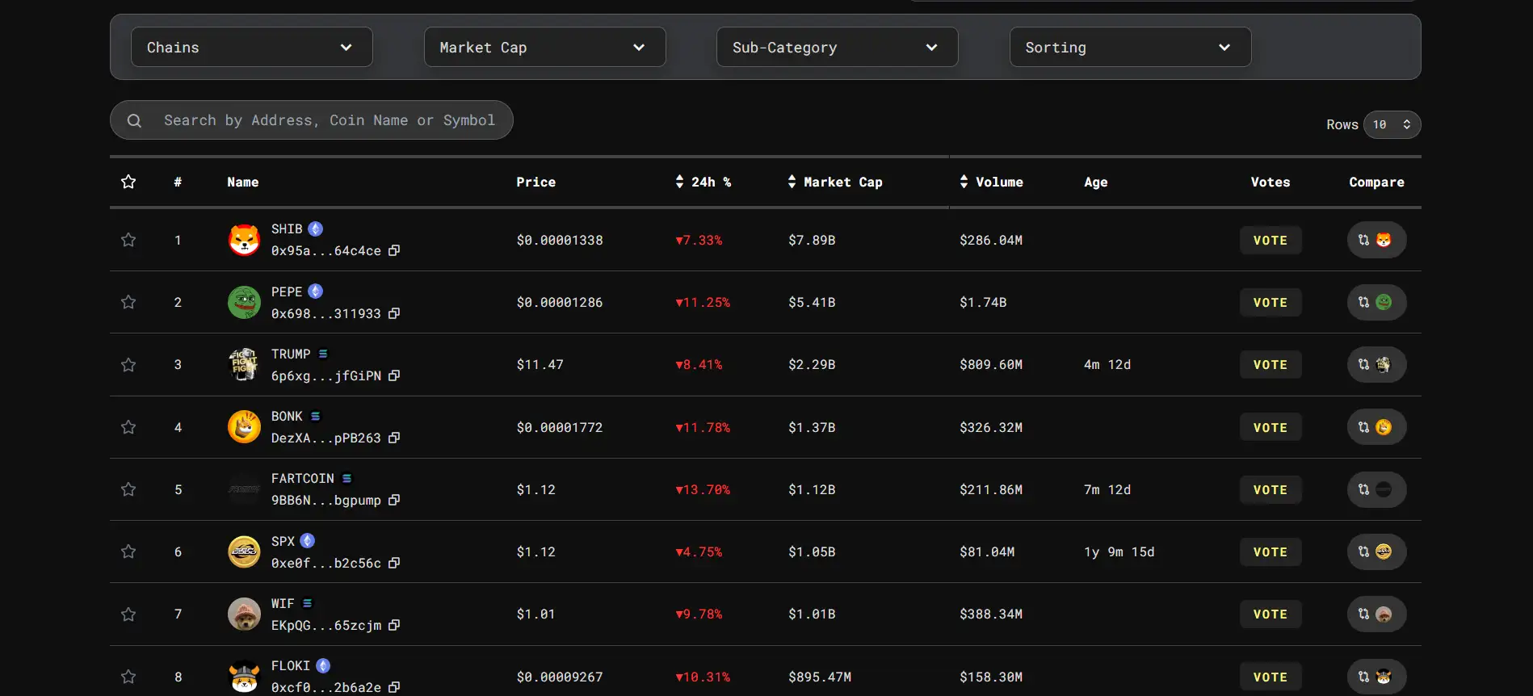Screen dimensions: 1533x696
Task: Sort table by 24h % column
Action: pyautogui.click(x=703, y=182)
